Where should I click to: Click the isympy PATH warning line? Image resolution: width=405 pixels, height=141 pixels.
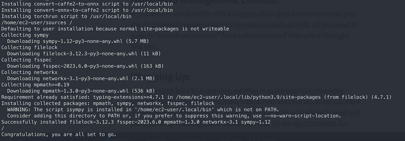point(143,109)
